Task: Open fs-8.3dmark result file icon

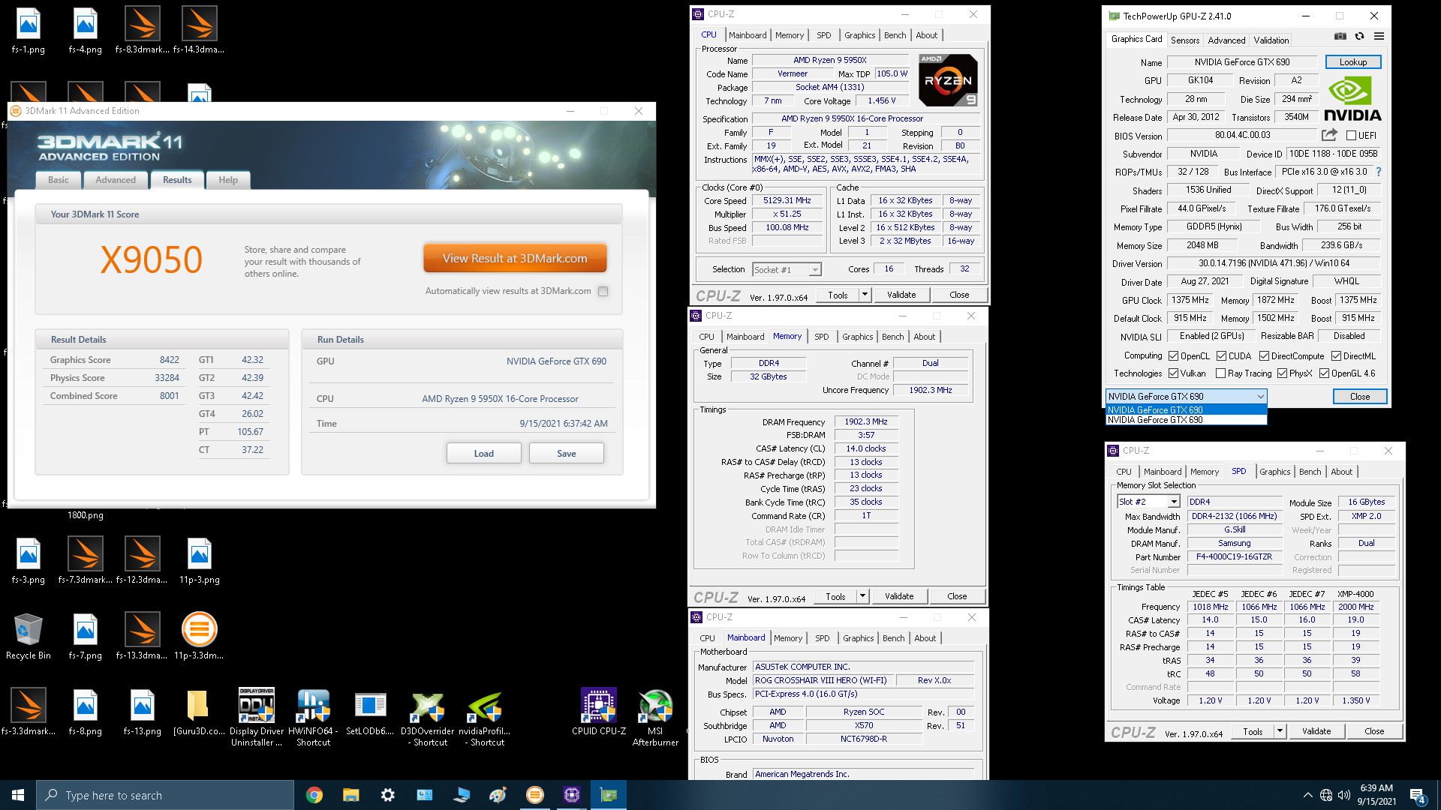Action: click(142, 31)
